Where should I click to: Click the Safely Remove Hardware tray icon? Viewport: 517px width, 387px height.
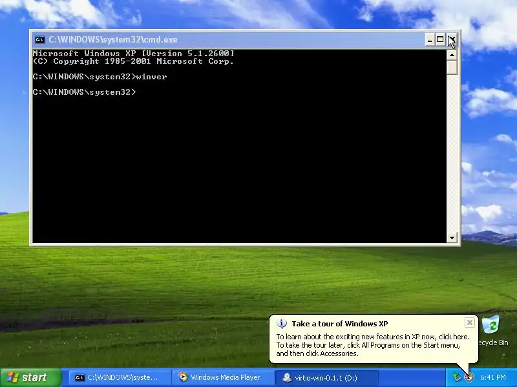(x=457, y=377)
